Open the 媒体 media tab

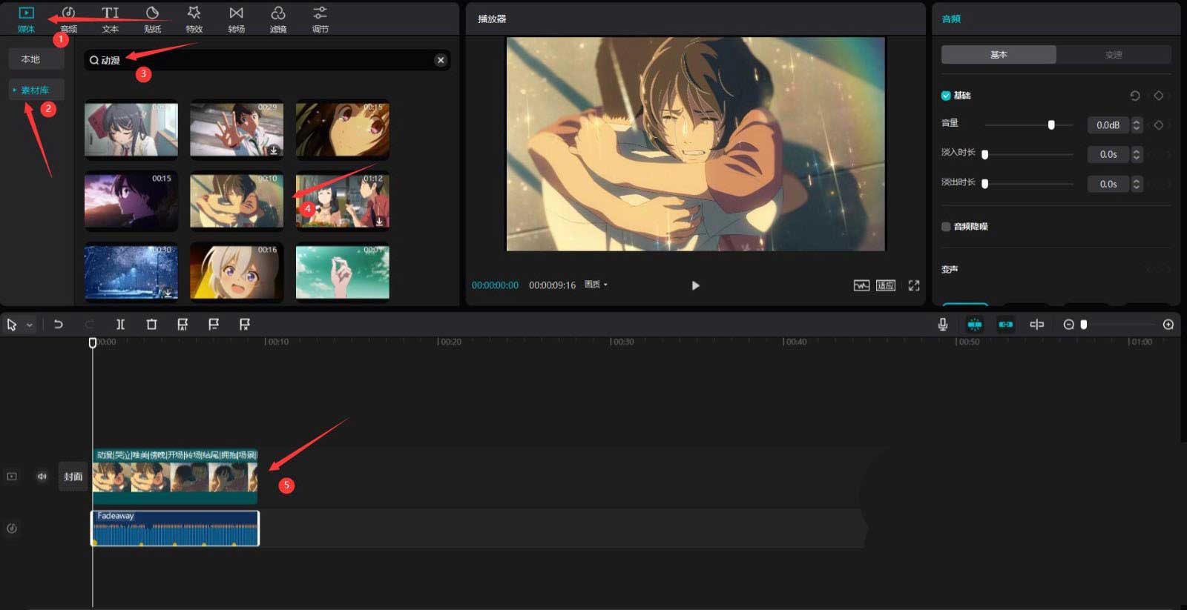pos(26,19)
